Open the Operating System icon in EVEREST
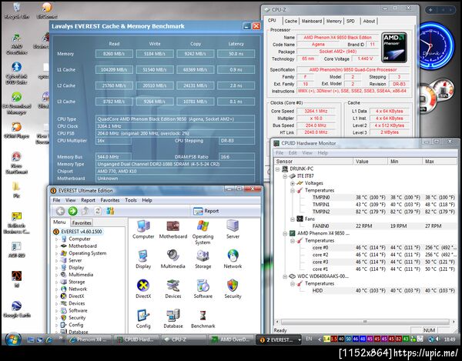This screenshot has height=361, width=462. (203, 232)
